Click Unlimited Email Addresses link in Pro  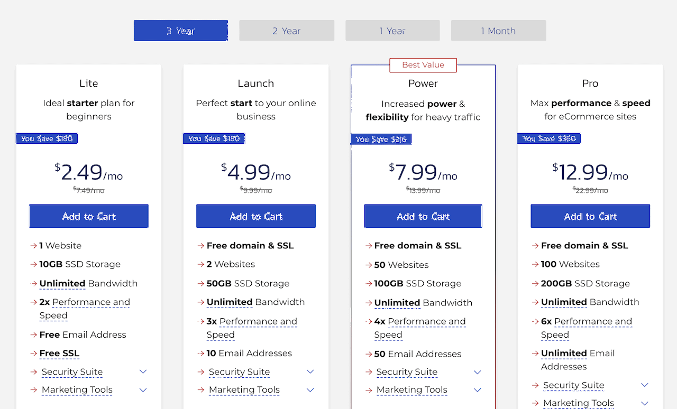point(578,359)
